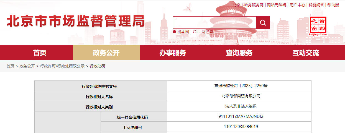Click document number 京通市监处罚〔2023〕2250号
The width and height of the screenshot is (345, 133).
tap(241, 86)
